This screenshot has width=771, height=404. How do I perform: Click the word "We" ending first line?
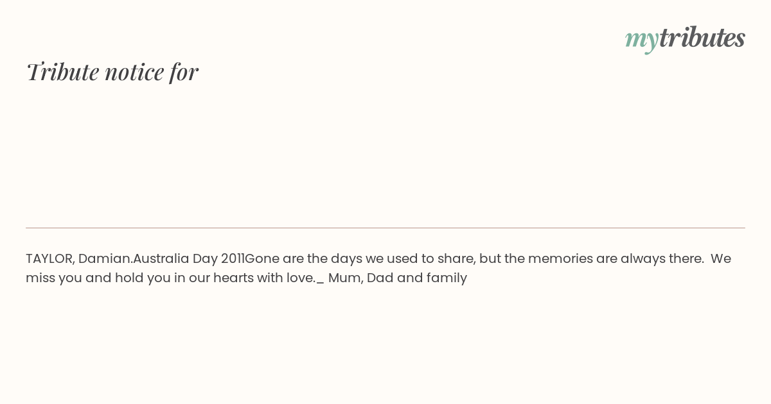720,259
